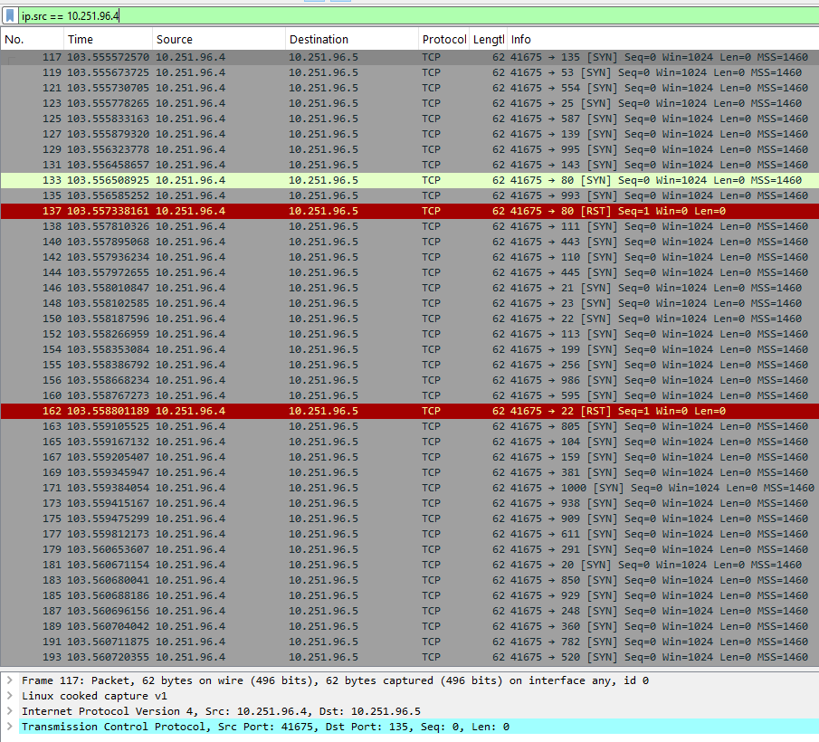Select packet 181 SYN to port 20
819x742 pixels.
coord(409,565)
